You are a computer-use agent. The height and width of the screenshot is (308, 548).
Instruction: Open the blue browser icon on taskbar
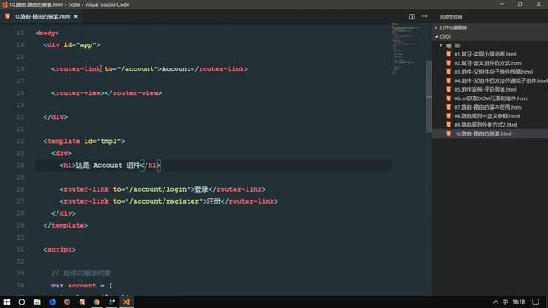(52, 302)
